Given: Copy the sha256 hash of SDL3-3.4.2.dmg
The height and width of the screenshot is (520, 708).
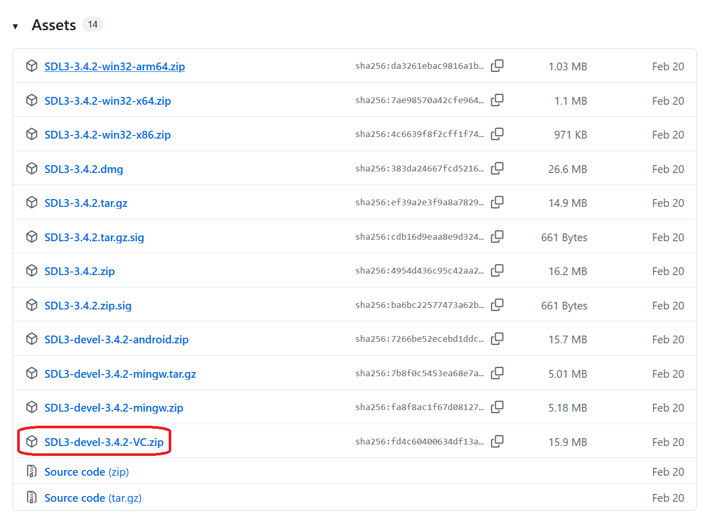Looking at the screenshot, I should [497, 168].
